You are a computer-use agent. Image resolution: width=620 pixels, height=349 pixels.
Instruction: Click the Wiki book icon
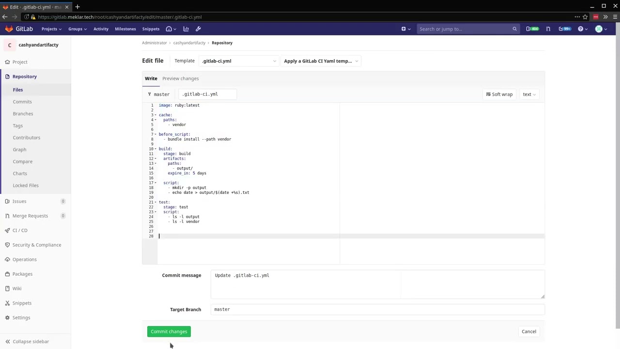(7, 288)
